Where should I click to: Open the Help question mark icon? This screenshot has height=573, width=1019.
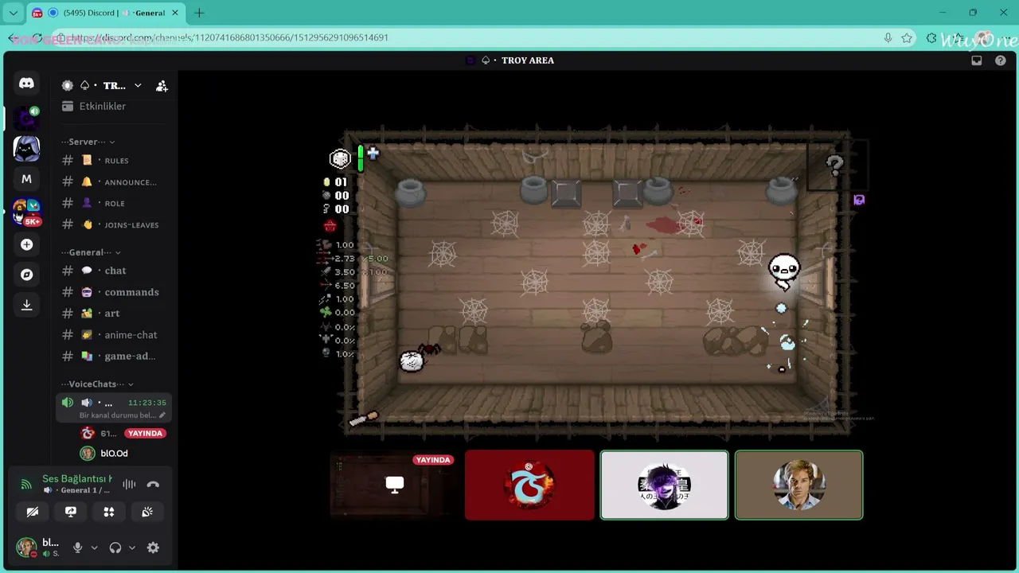[1001, 60]
